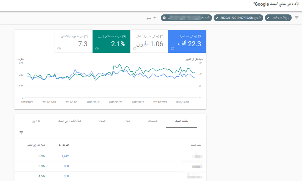Switch to the devices tab 'الأجهزة'
Viewport: 302px width, 181px height.
coord(102,121)
